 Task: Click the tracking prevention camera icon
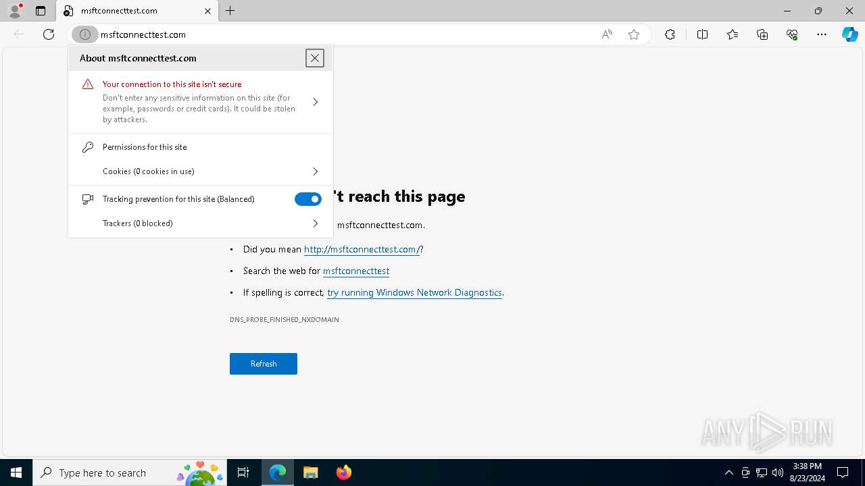point(88,199)
